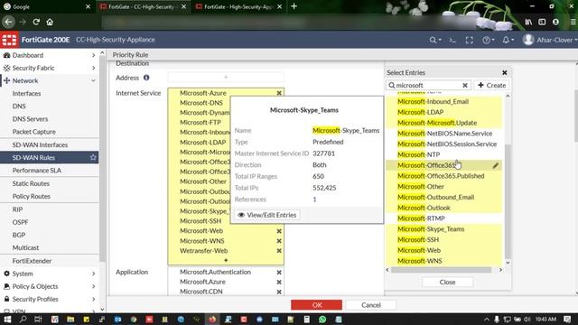This screenshot has height=325, width=578.
Task: Edit Microsoft-Office365 with pencil icon
Action: point(496,165)
